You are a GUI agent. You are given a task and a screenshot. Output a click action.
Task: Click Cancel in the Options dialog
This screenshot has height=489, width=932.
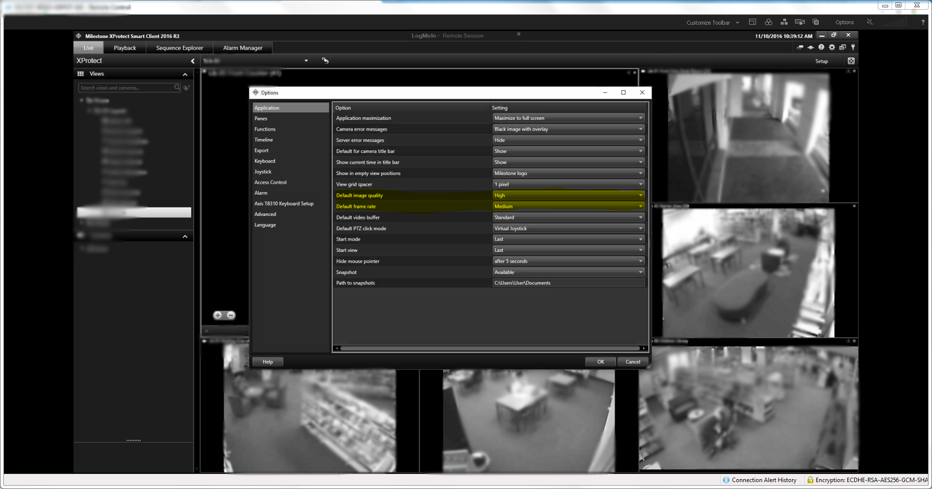pos(633,362)
